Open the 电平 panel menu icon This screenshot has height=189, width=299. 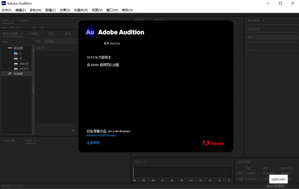pos(144,162)
